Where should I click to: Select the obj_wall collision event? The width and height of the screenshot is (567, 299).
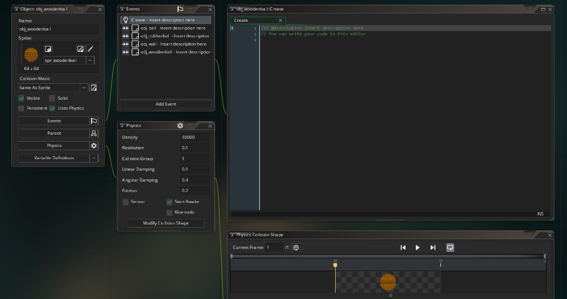[x=166, y=44]
